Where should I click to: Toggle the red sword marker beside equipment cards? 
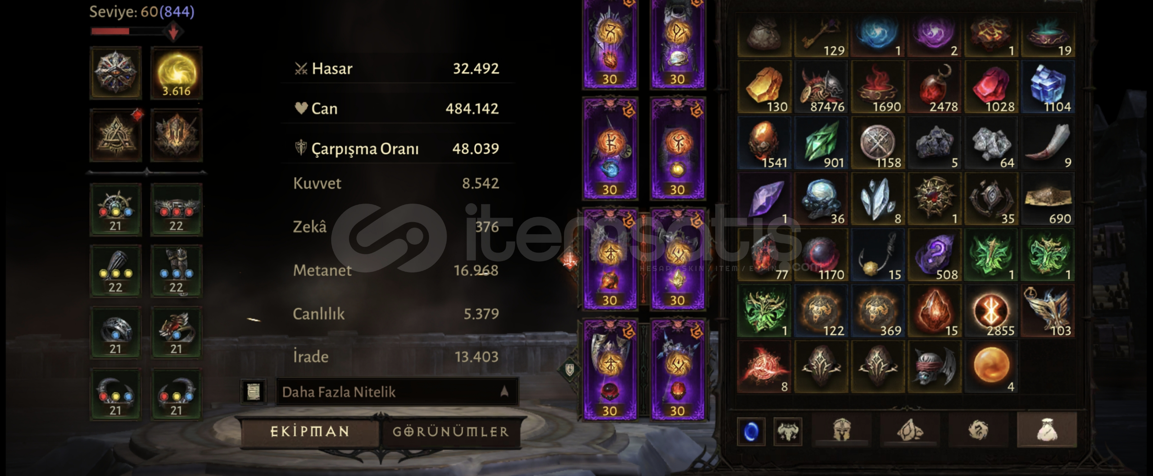tap(569, 259)
